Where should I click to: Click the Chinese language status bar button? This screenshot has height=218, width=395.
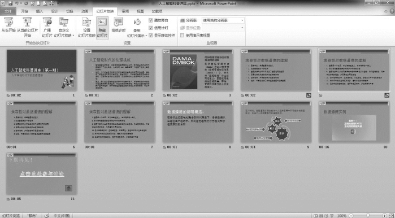[x=62, y=216]
